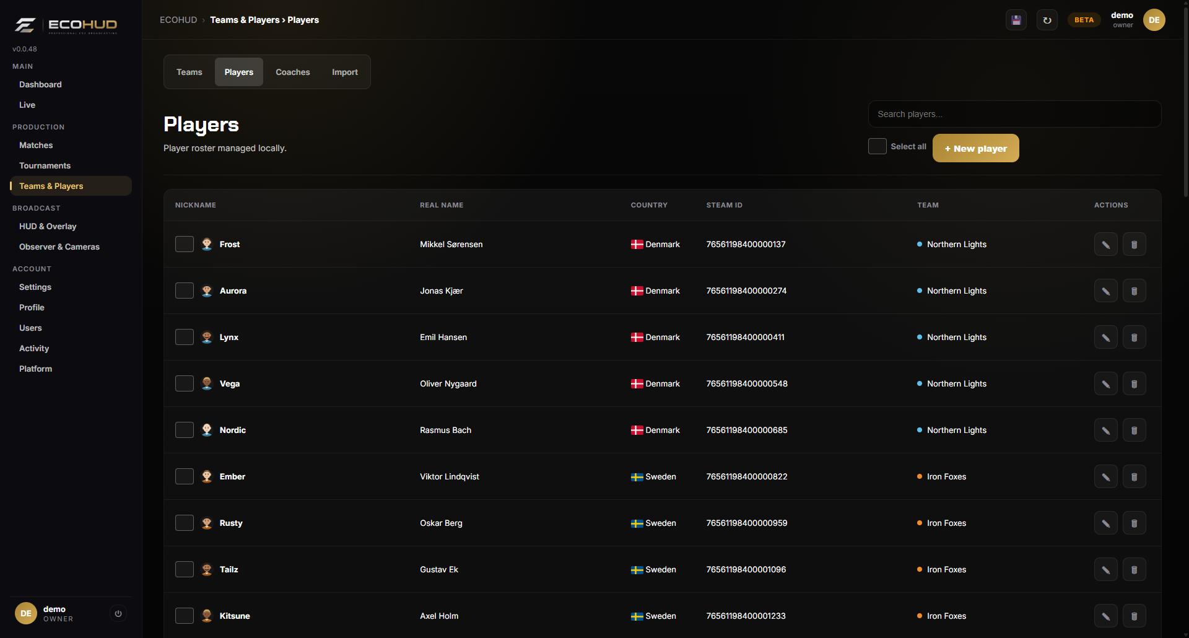The height and width of the screenshot is (638, 1189).
Task: Delete the Ember player
Action: point(1134,476)
